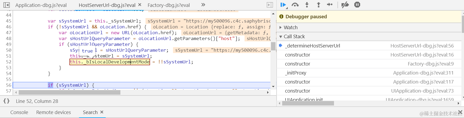The height and width of the screenshot is (118, 464).
Task: Click call stack horizontal scrollbar thumb
Action: coord(308,103)
